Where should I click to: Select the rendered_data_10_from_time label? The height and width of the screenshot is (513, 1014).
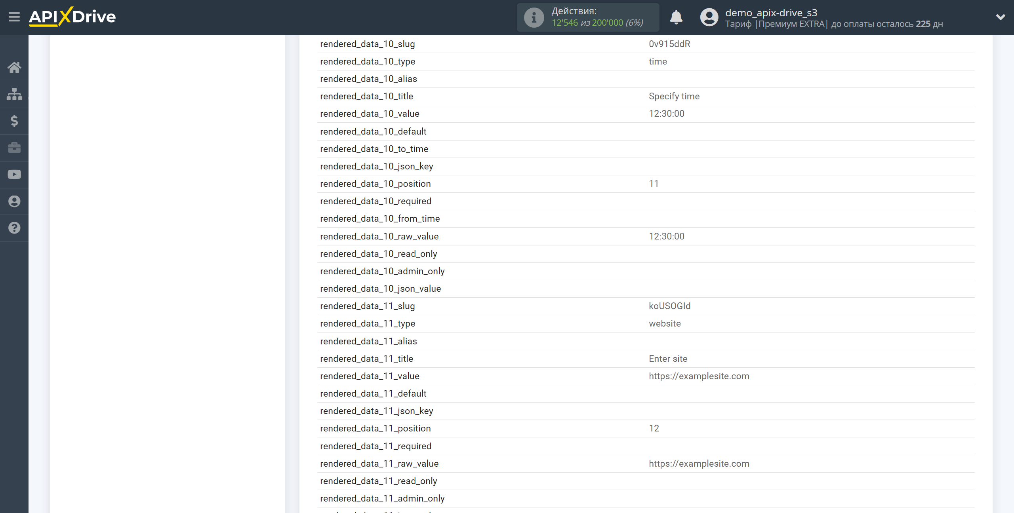coord(380,218)
